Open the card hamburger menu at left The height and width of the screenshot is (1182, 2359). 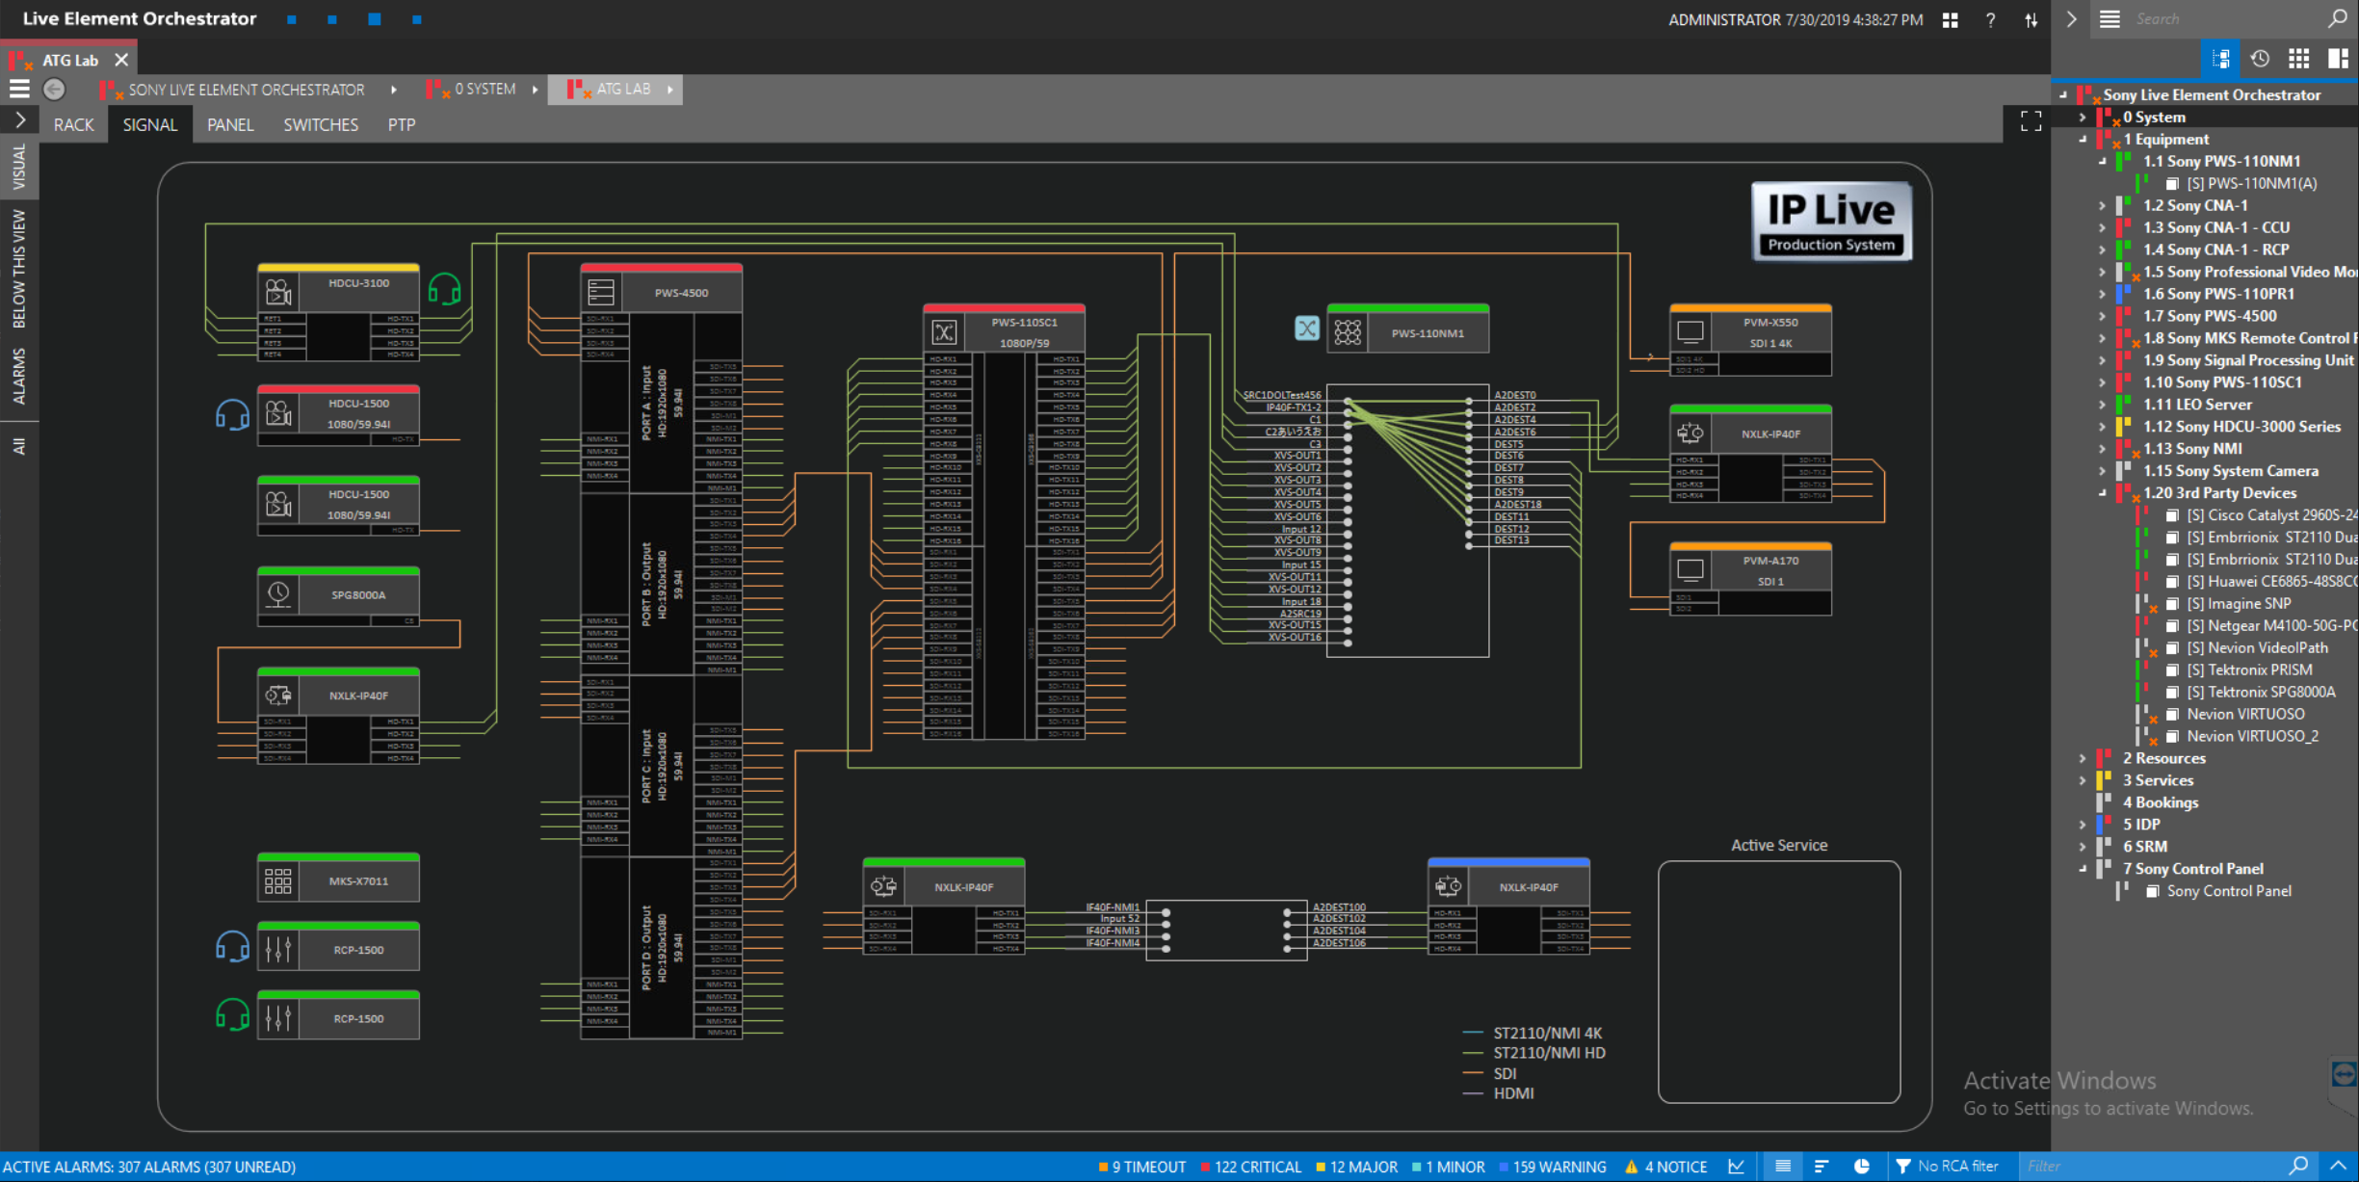pyautogui.click(x=19, y=90)
